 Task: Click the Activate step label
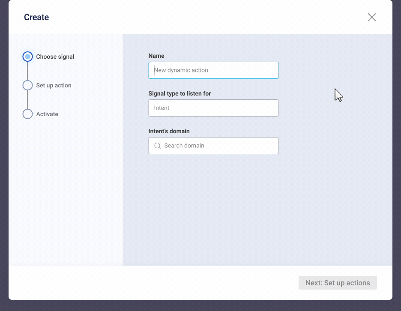47,114
